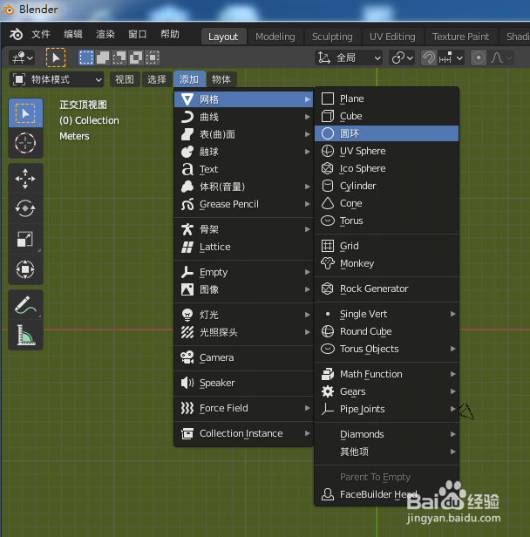530x537 pixels.
Task: Add a Camera object
Action: click(x=243, y=357)
